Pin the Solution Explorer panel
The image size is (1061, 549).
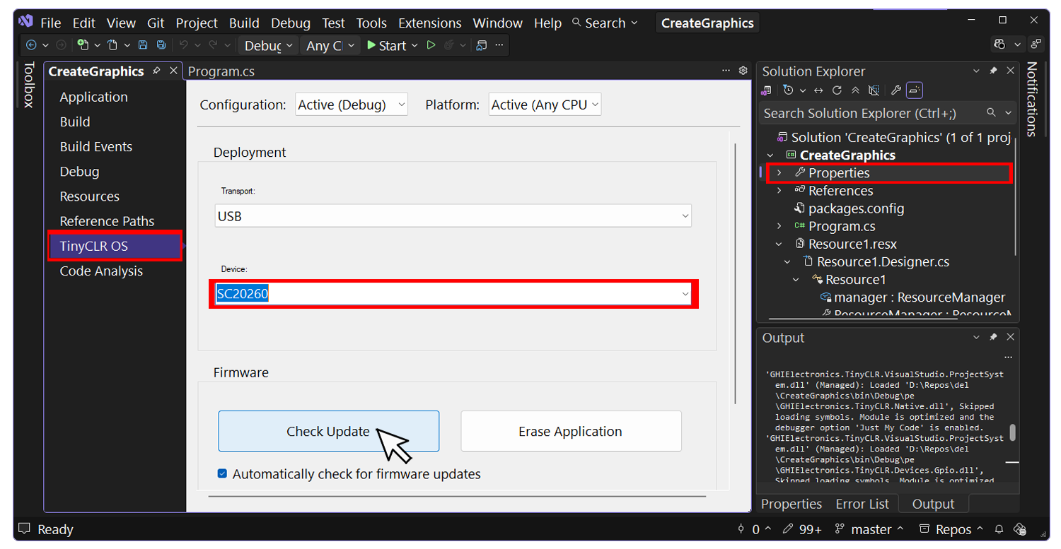click(993, 71)
